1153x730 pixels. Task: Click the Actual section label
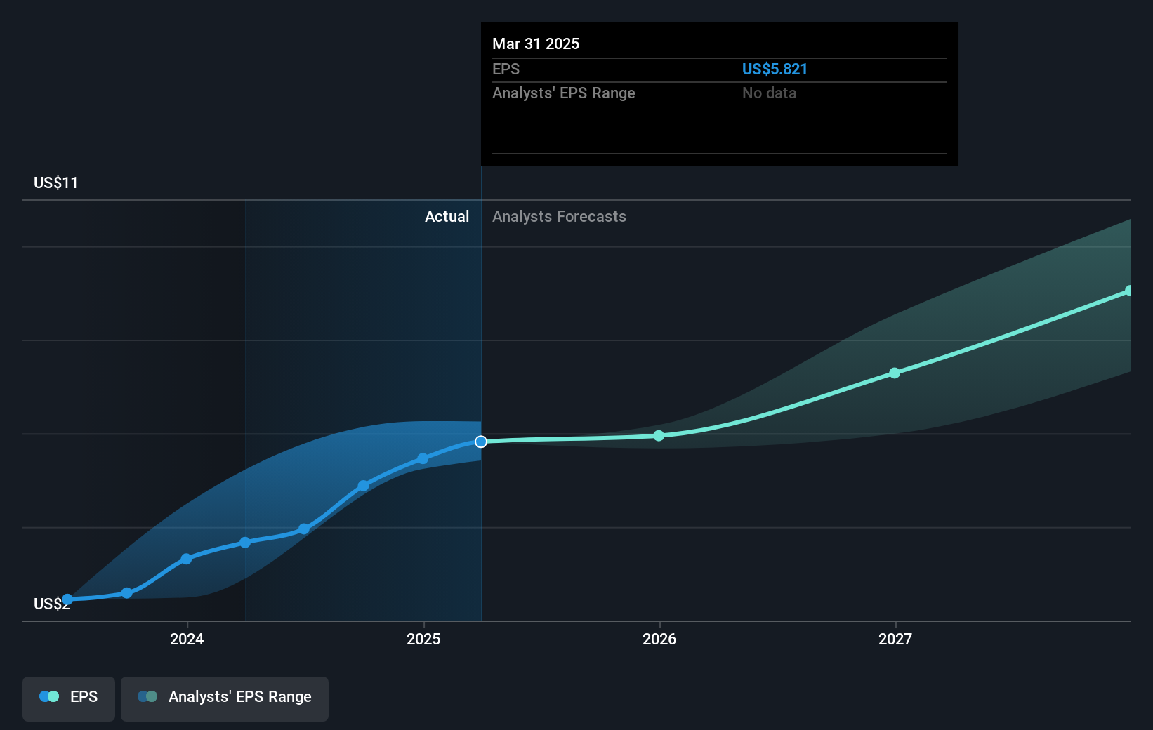(447, 216)
